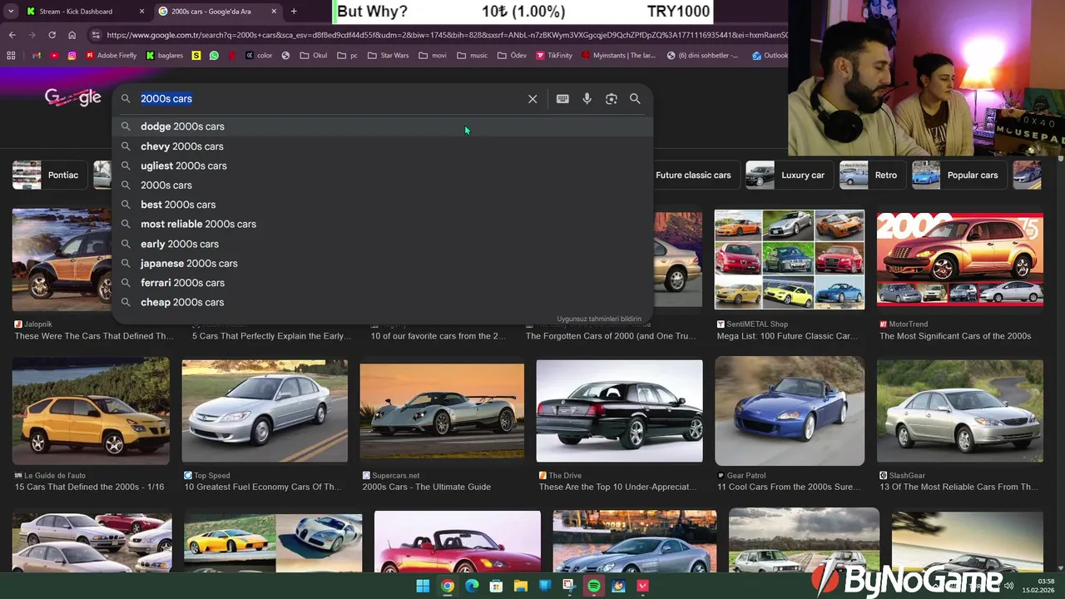
Task: Open Microsoft Store from the taskbar
Action: click(496, 586)
